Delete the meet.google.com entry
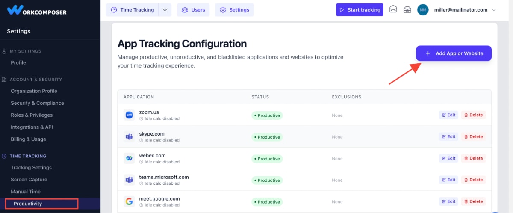The width and height of the screenshot is (513, 213). [473, 201]
